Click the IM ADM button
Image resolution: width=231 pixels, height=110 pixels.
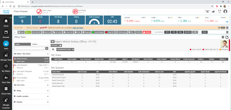(x=57, y=32)
